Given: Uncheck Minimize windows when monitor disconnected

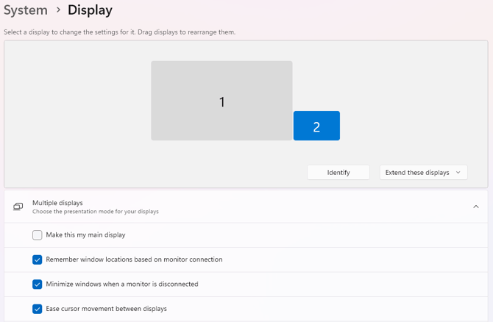Looking at the screenshot, I should 38,284.
